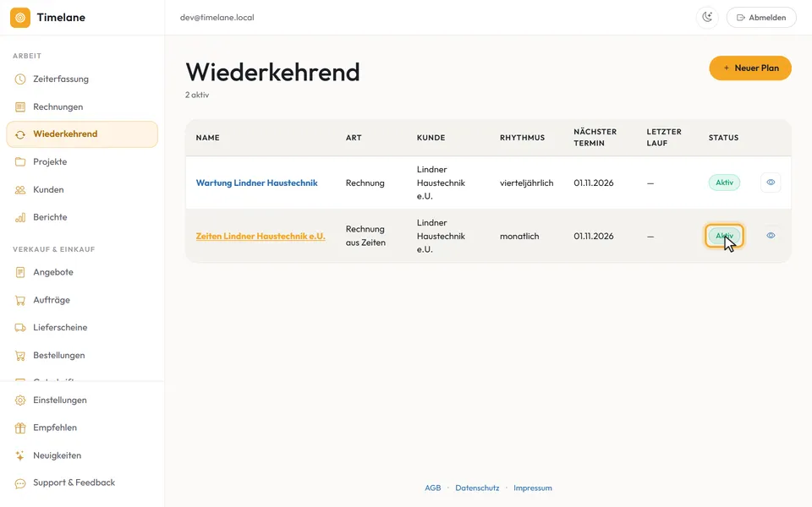812x507 pixels.
Task: Open Zeiterfassung in the sidebar
Action: click(x=82, y=79)
